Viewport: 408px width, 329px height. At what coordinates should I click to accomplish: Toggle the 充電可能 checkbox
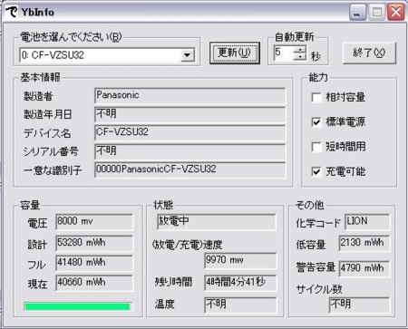point(316,171)
